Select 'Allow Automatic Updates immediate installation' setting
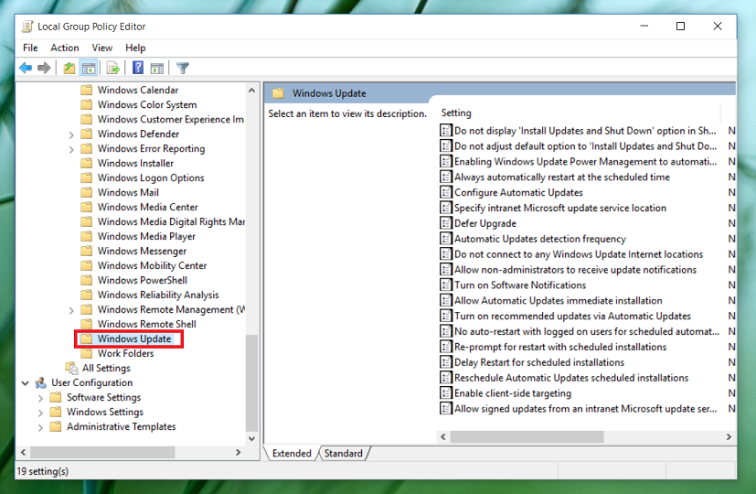Viewport: 756px width, 494px height. coord(559,301)
